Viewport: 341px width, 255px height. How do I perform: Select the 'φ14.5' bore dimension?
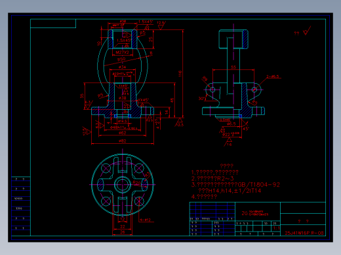122,121
